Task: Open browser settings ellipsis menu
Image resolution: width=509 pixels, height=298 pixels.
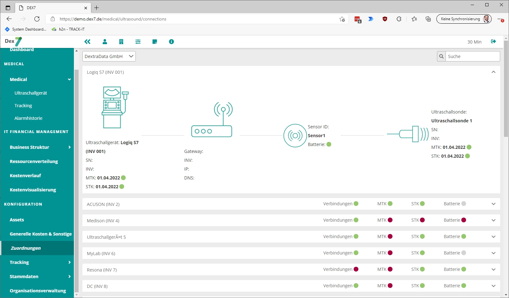Action: 500,19
